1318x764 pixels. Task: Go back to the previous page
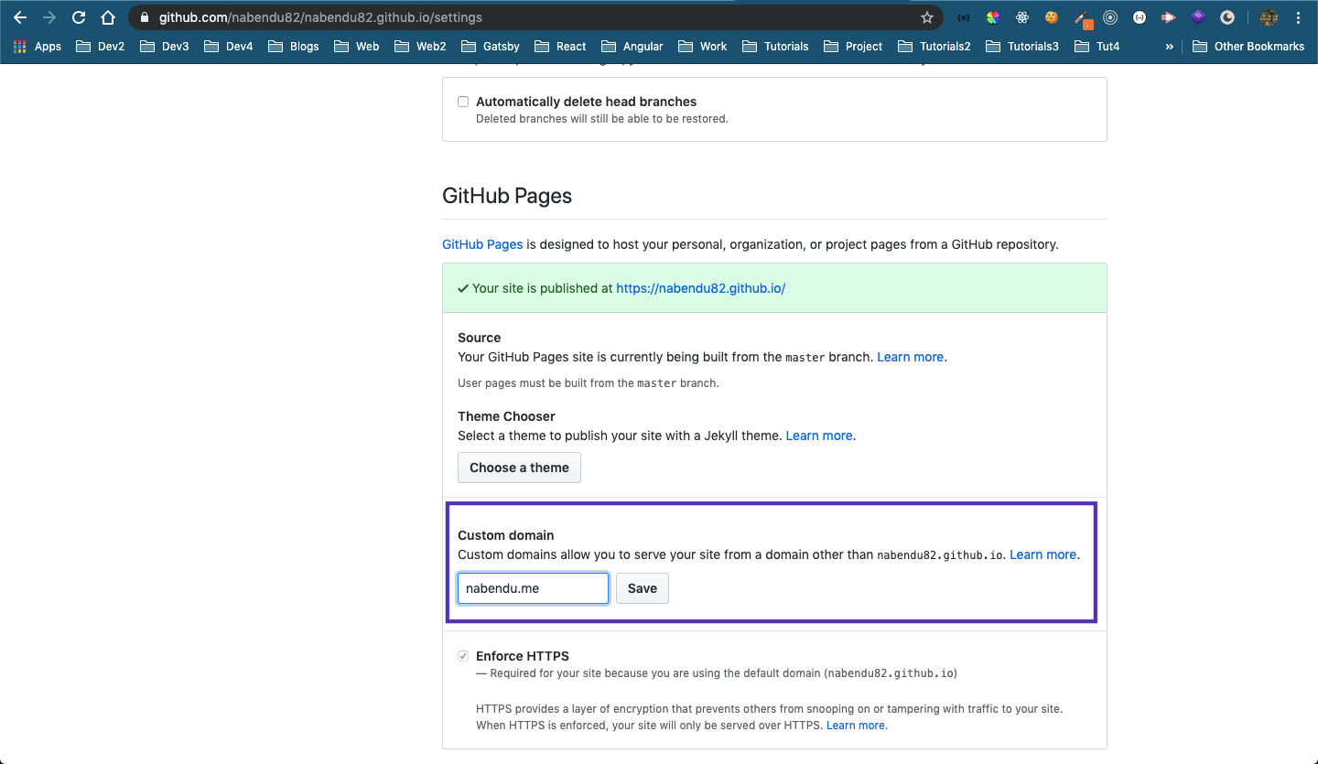coord(20,17)
